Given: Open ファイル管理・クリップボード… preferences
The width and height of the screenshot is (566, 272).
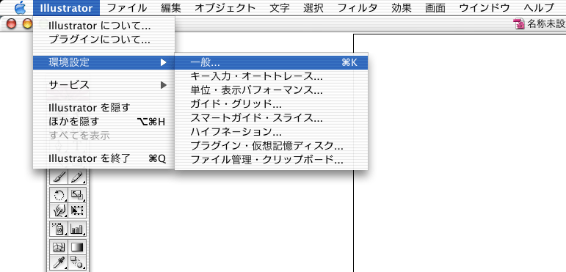Looking at the screenshot, I should [271, 159].
